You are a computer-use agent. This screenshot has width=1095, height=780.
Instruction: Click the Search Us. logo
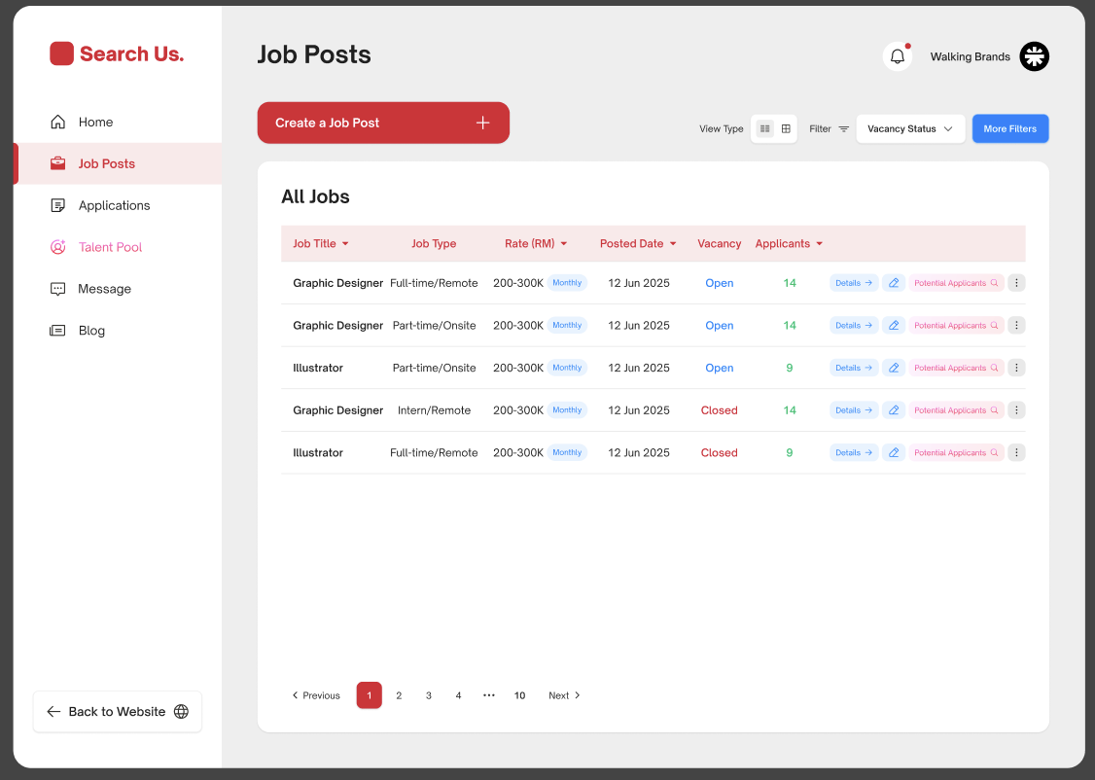point(117,54)
